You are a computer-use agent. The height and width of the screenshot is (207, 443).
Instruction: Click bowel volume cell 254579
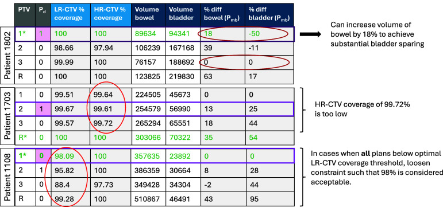click(148, 109)
